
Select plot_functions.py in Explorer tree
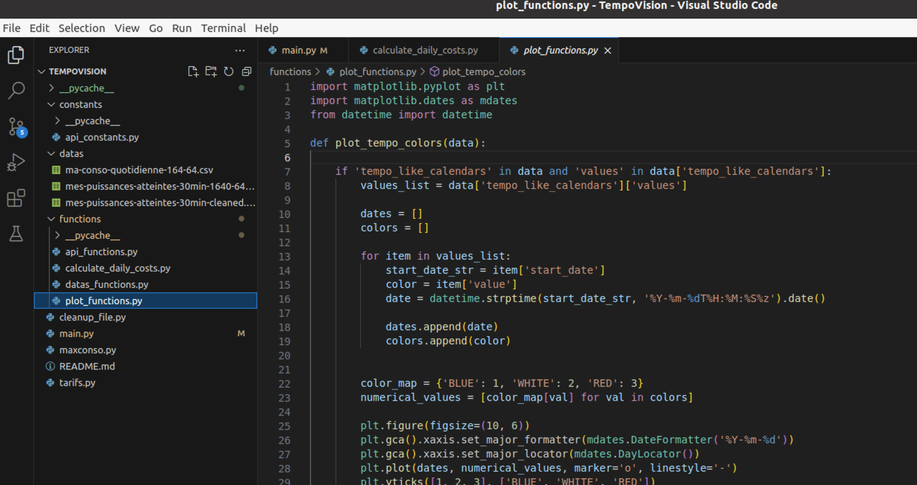point(145,301)
